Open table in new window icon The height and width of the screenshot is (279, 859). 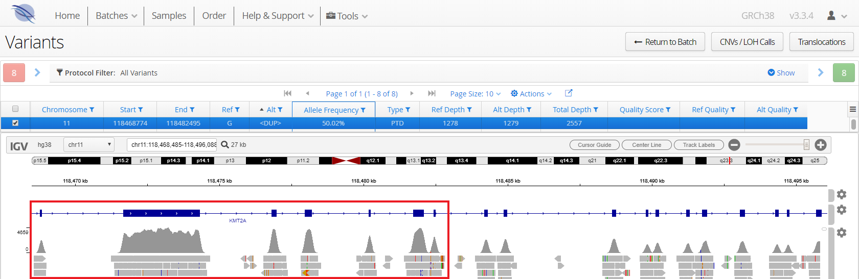coord(569,93)
